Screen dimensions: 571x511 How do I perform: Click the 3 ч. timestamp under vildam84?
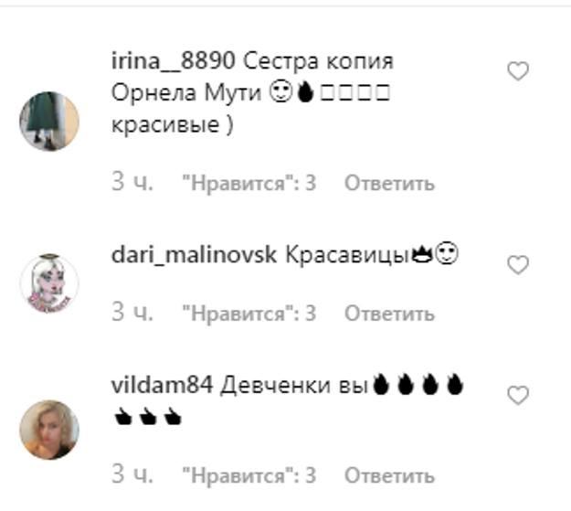pos(132,474)
